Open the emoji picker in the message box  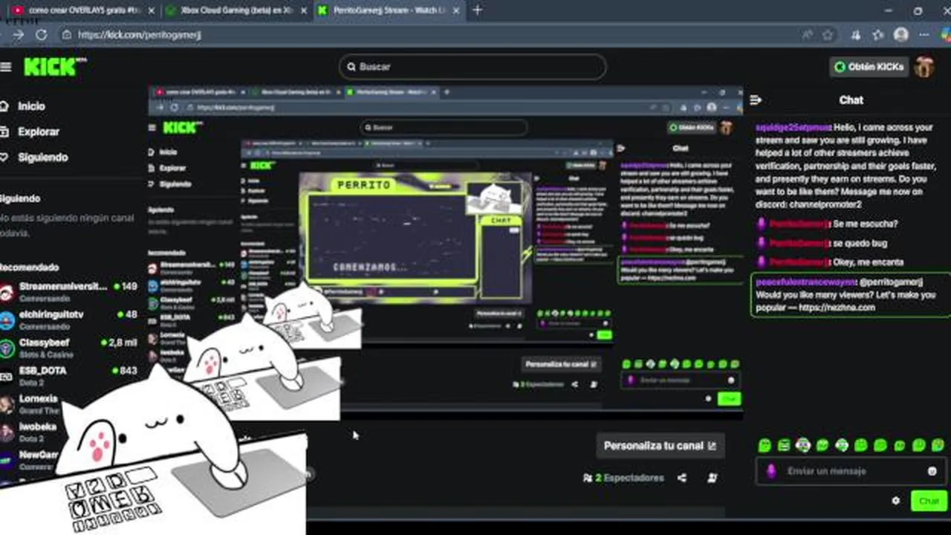coord(932,471)
